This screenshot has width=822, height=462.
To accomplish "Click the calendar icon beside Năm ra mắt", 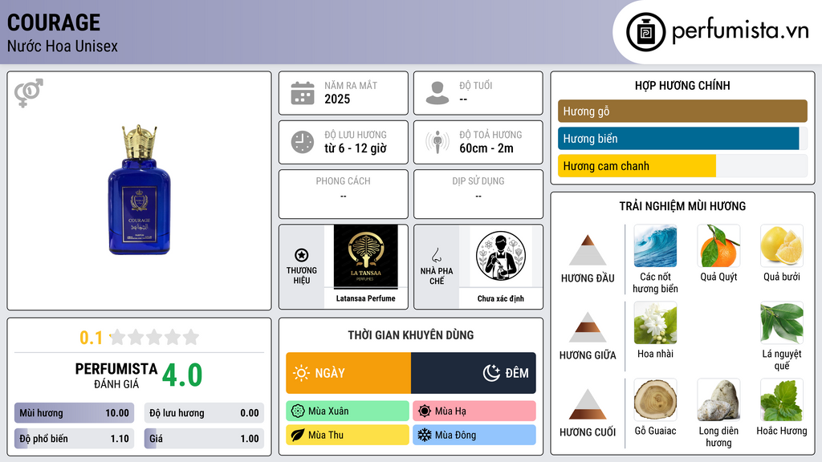I will [x=303, y=93].
